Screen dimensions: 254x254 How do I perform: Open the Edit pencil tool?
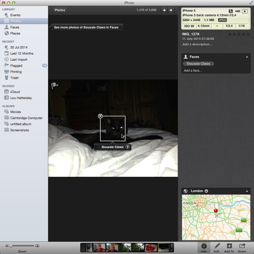217,248
